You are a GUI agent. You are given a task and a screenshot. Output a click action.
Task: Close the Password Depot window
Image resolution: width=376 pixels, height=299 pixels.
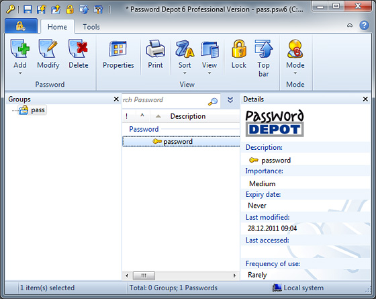tap(358, 7)
